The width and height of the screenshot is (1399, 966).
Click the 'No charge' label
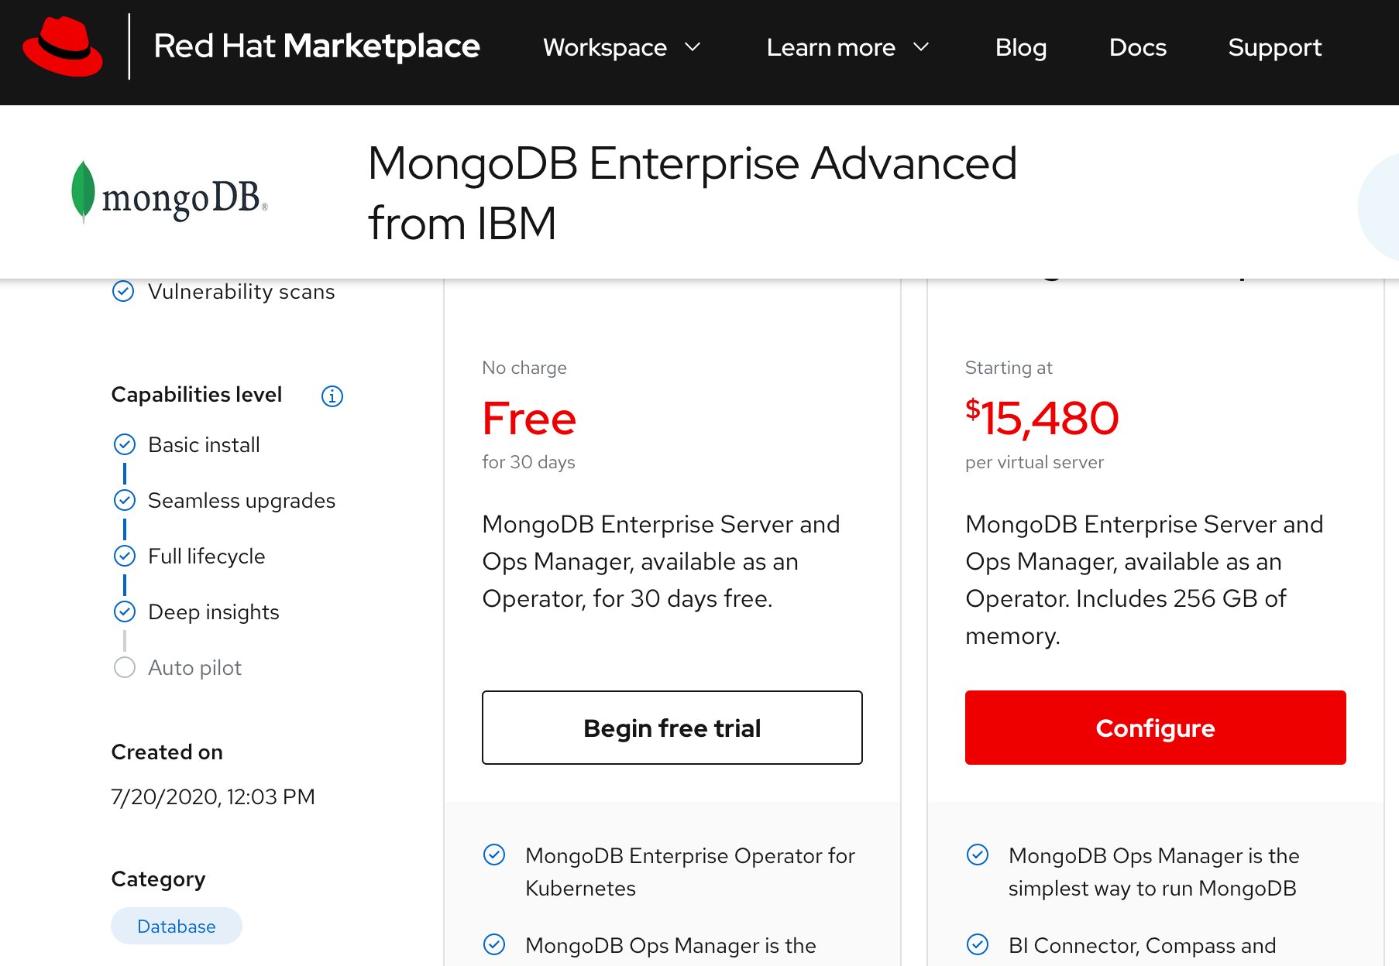524,368
